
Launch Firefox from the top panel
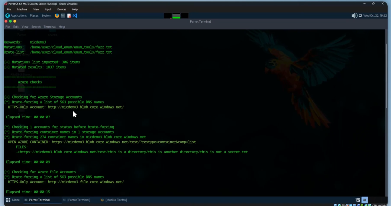point(57,16)
